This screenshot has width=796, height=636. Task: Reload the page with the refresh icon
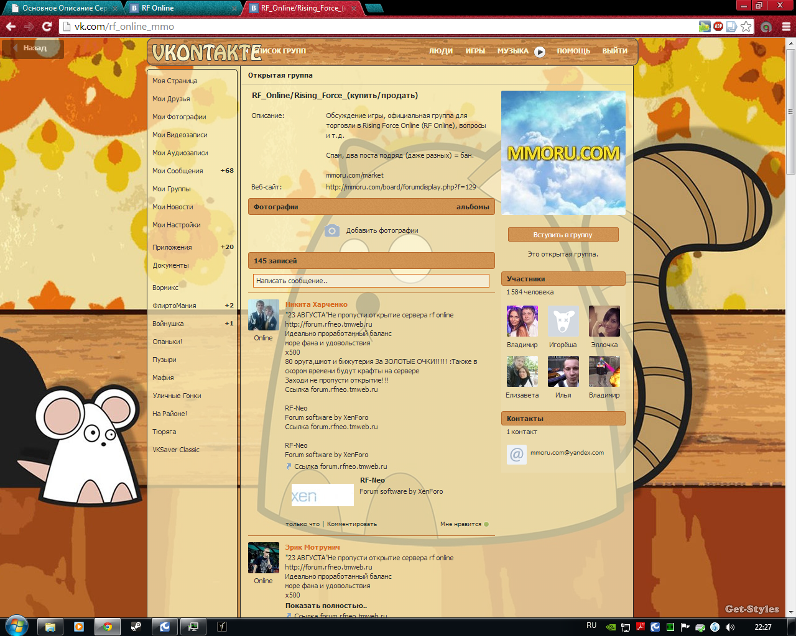click(47, 27)
